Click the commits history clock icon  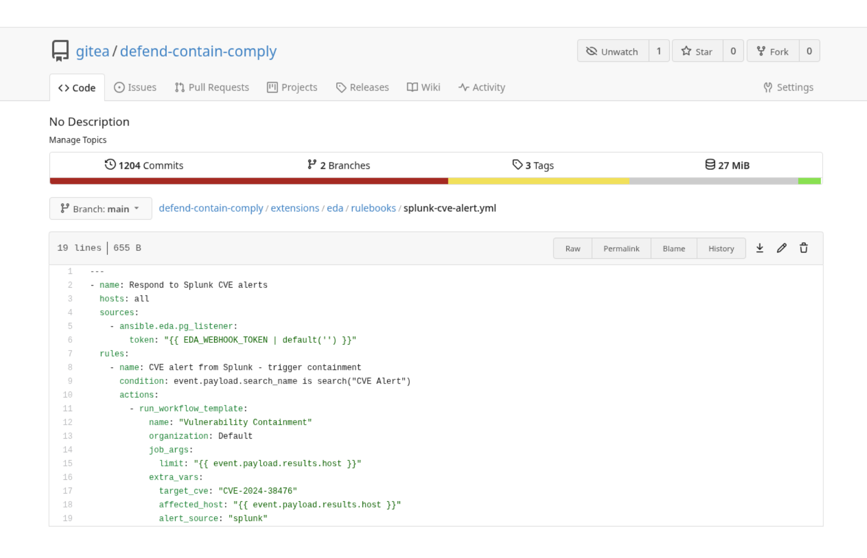click(x=110, y=165)
